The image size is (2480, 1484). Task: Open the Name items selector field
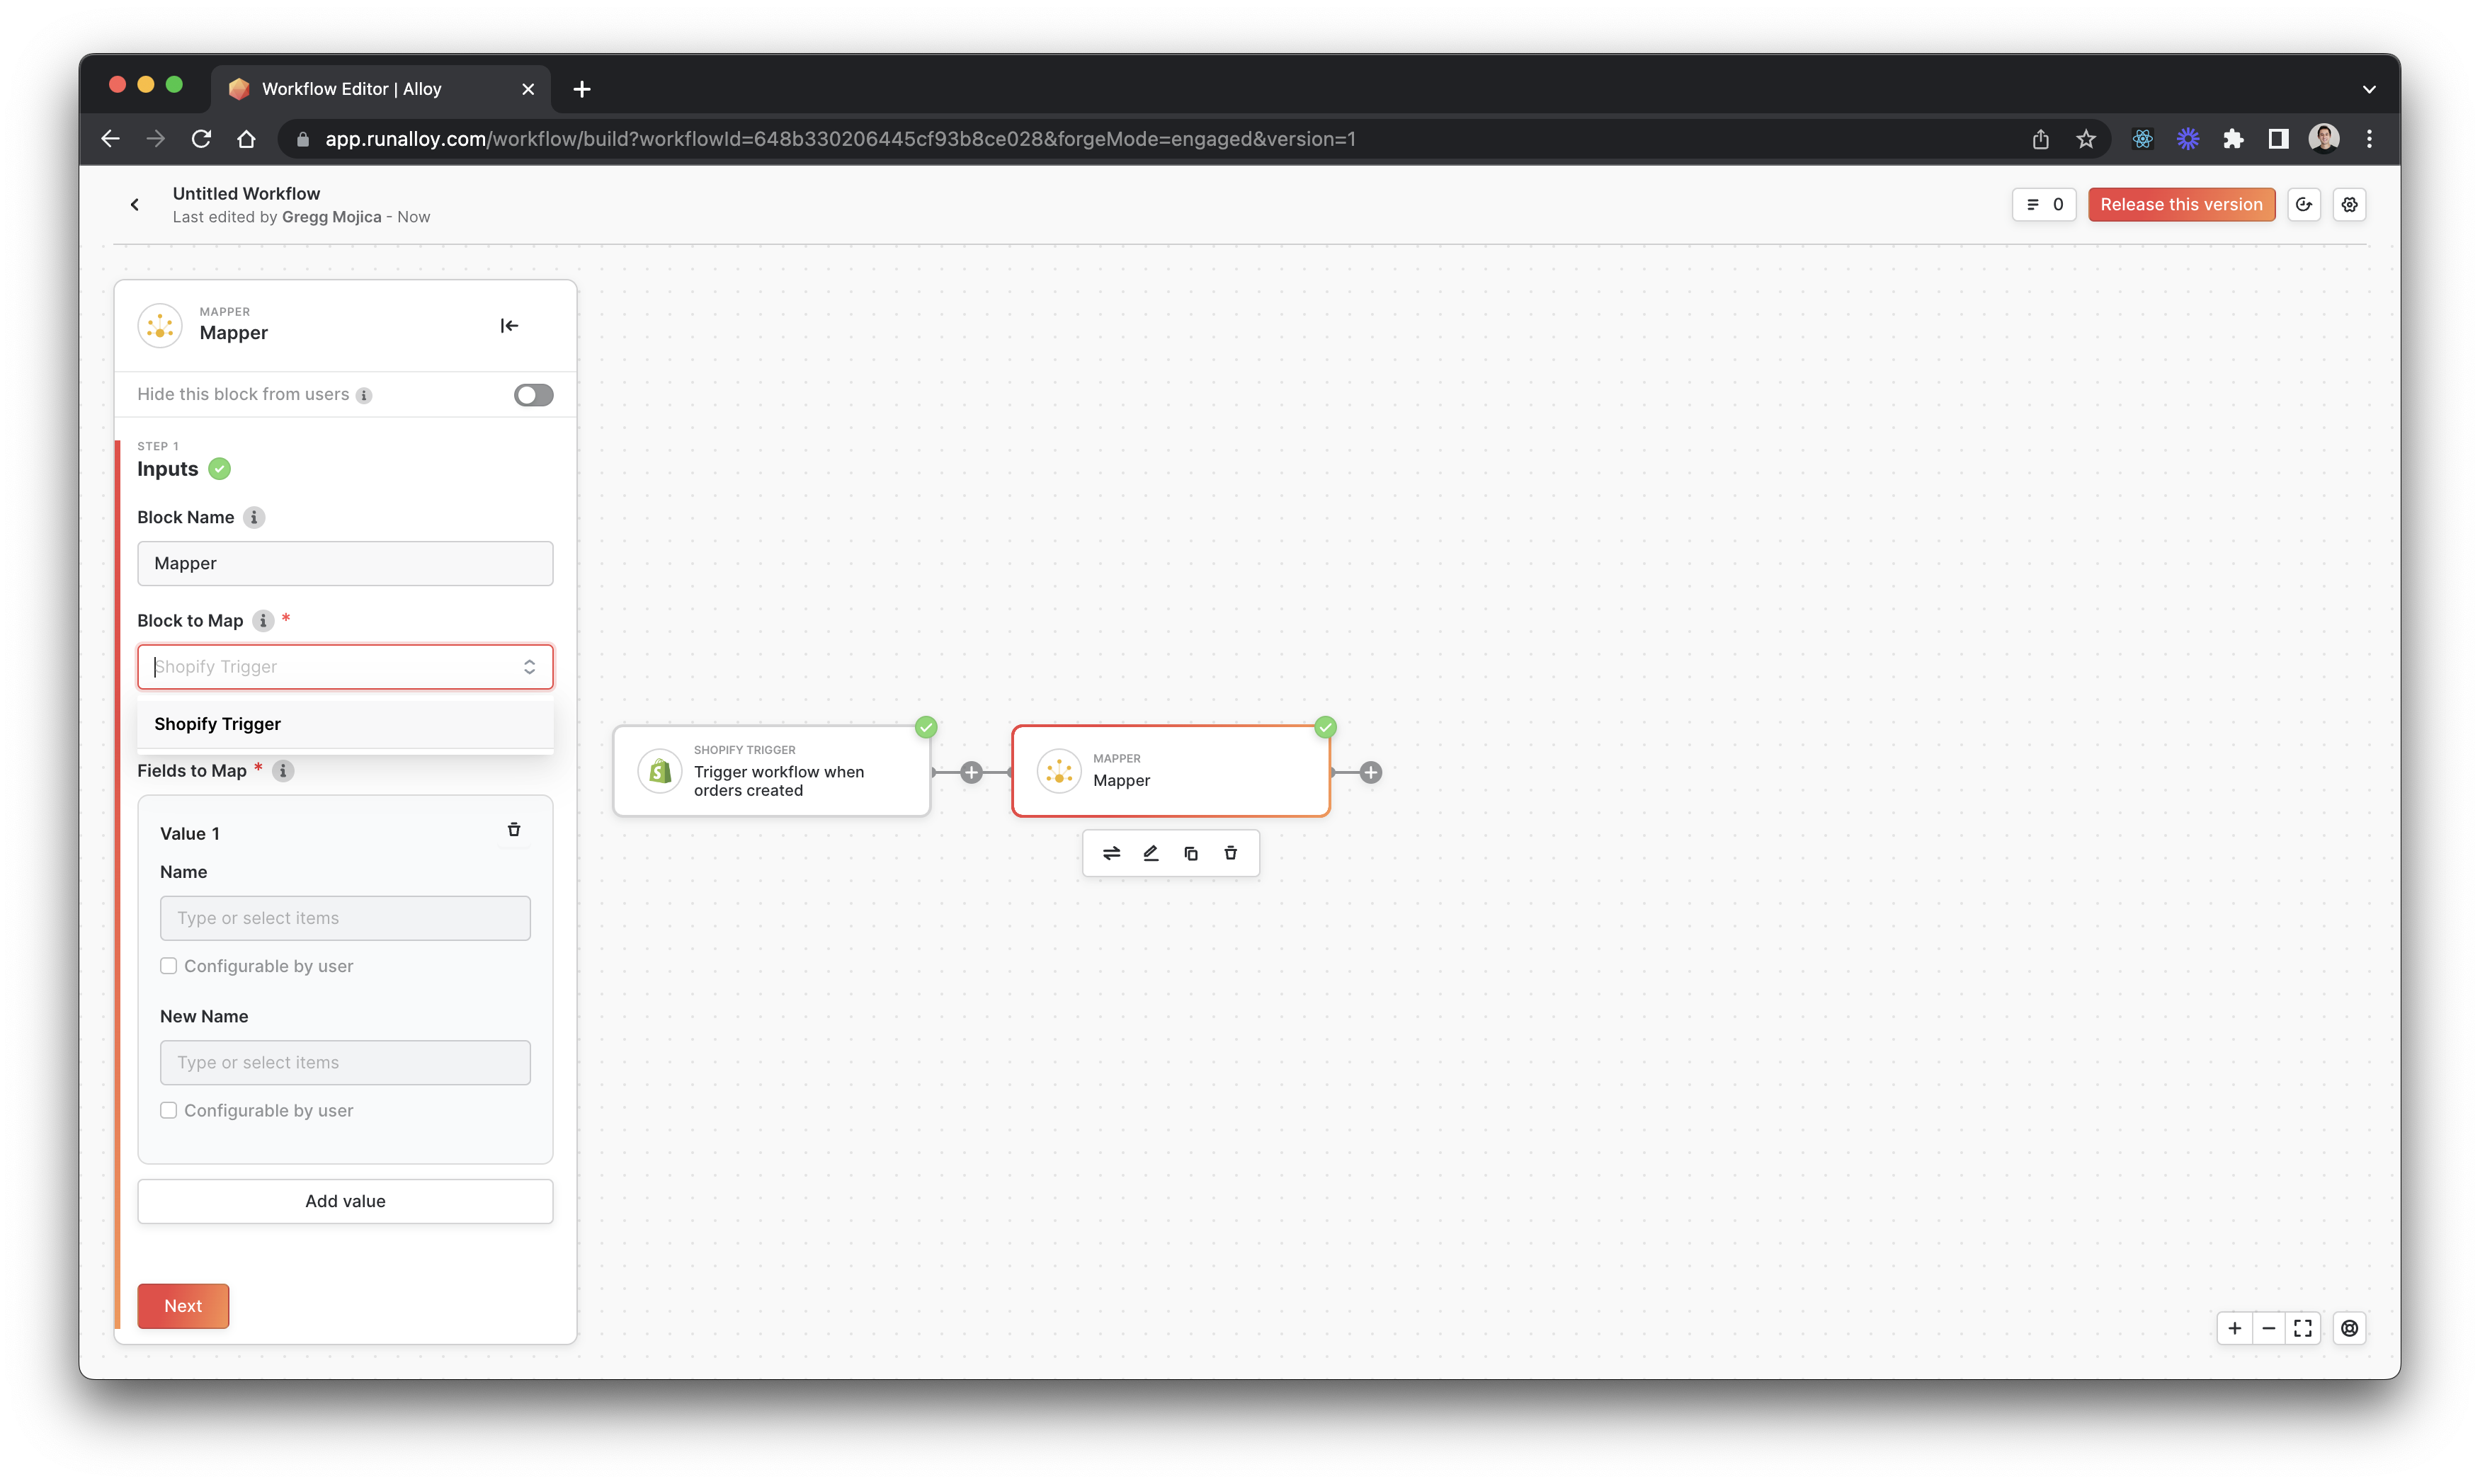click(345, 918)
